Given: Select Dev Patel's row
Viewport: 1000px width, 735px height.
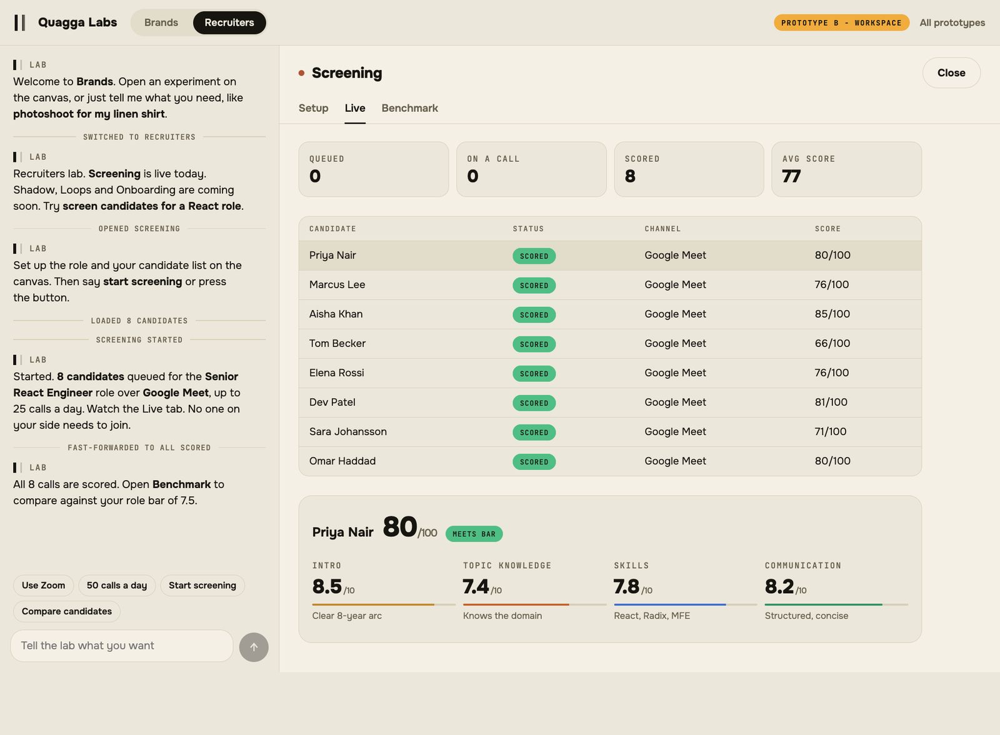Looking at the screenshot, I should [x=610, y=402].
